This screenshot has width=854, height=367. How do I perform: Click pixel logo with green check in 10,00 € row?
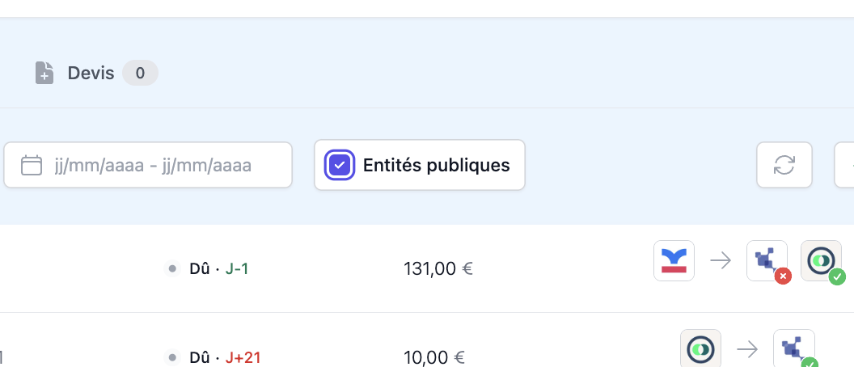(x=794, y=349)
